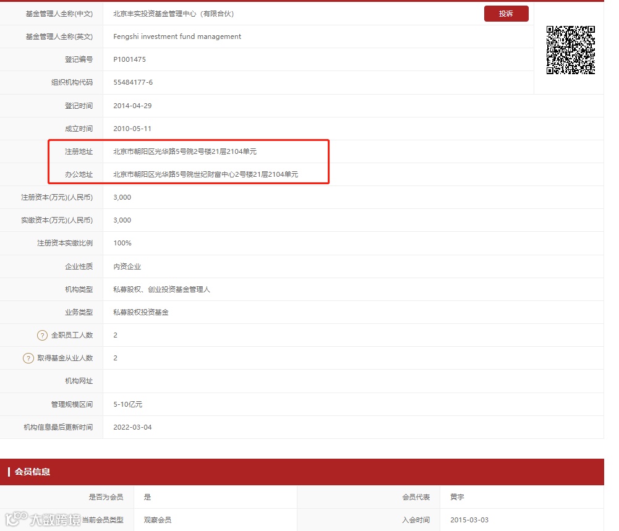Click the 管理规模区间 label
This screenshot has height=531, width=619.
click(72, 404)
